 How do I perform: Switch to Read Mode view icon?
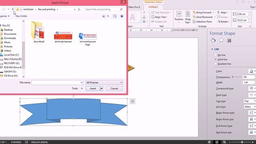tap(209, 142)
